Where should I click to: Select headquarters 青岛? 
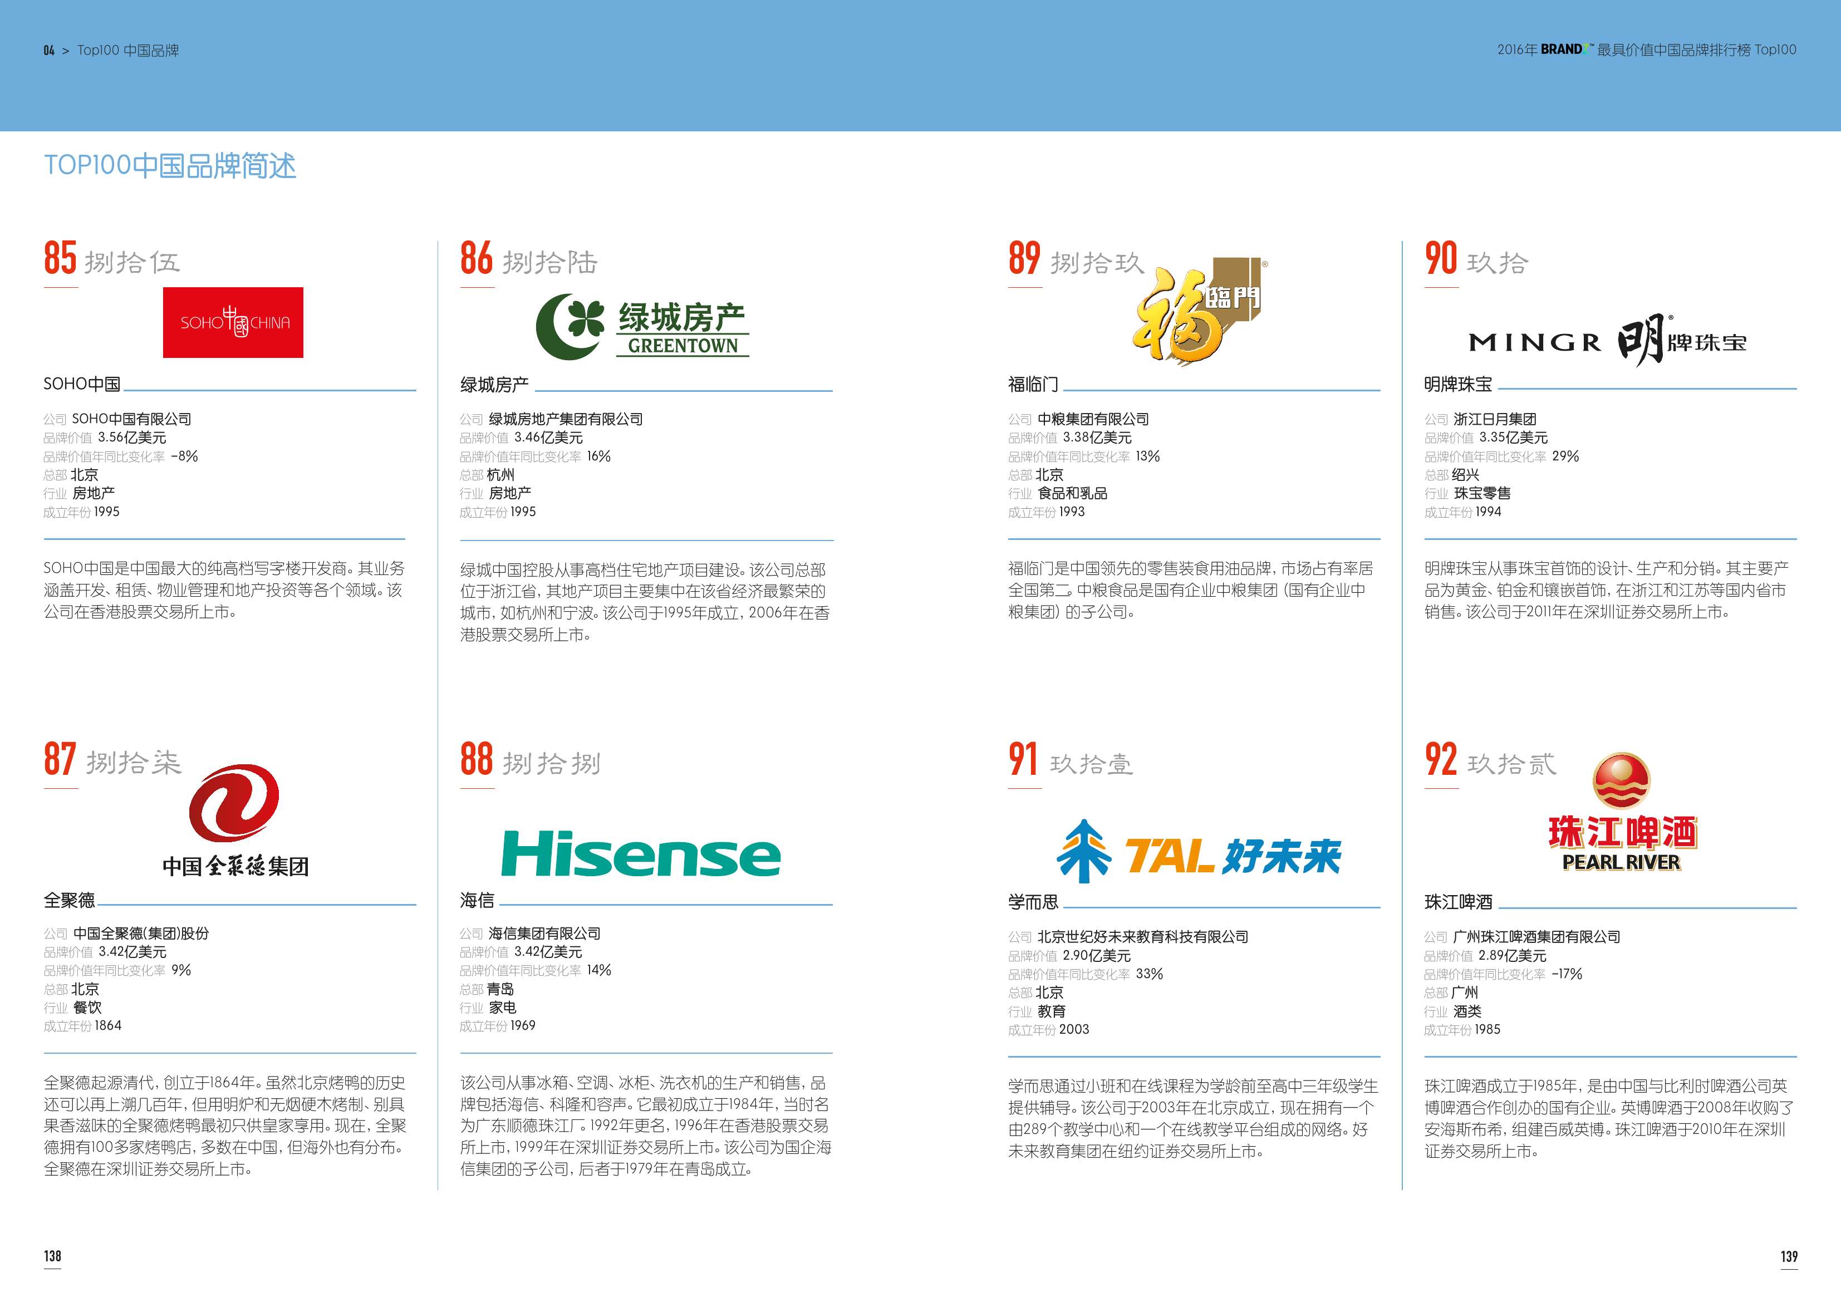tap(501, 989)
